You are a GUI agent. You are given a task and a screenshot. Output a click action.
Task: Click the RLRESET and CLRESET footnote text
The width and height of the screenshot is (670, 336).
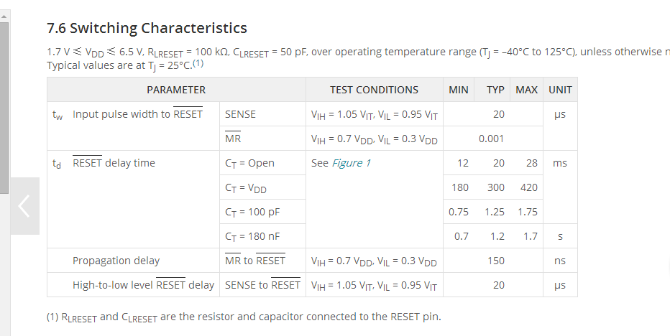tap(244, 317)
